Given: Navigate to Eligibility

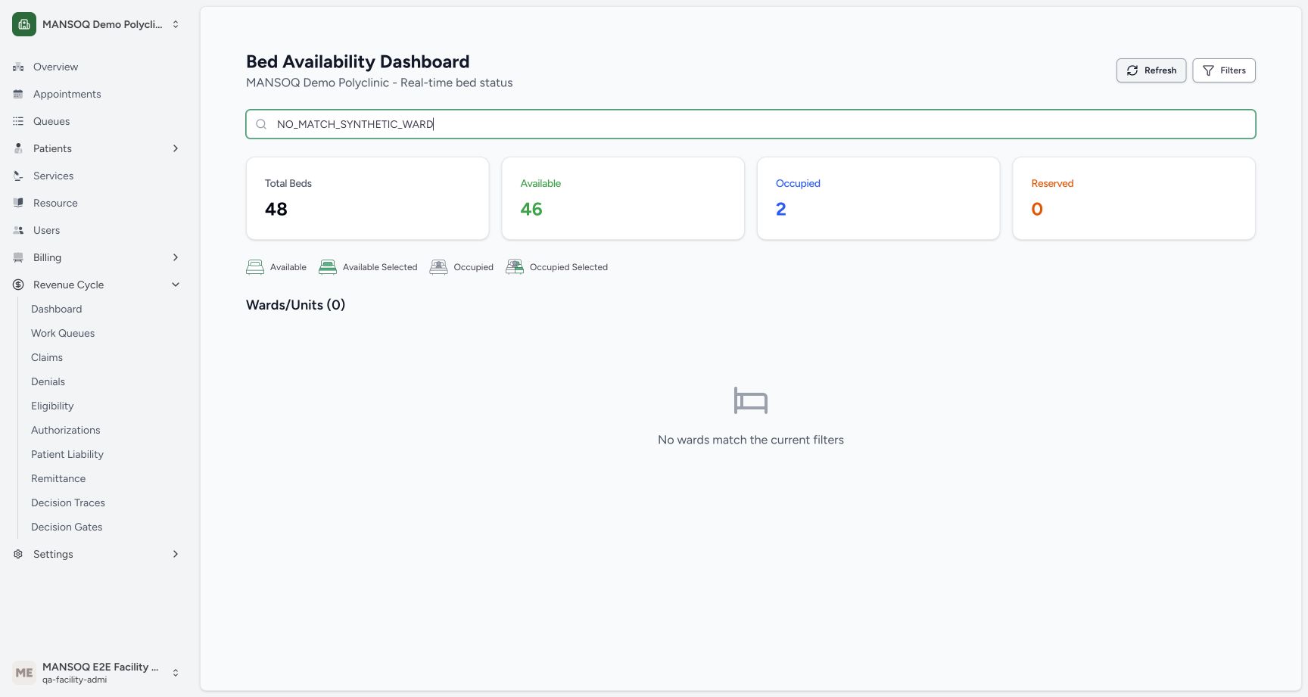Looking at the screenshot, I should (52, 406).
